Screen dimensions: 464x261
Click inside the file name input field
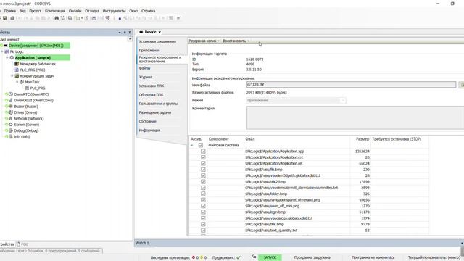351,85
